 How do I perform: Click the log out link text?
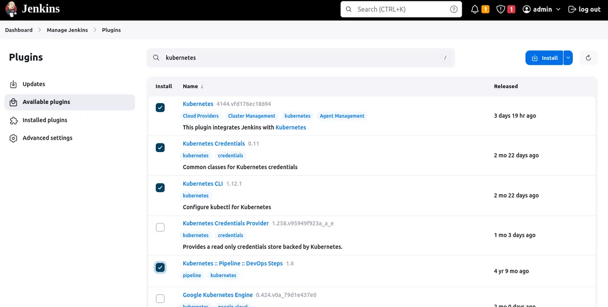coord(589,10)
